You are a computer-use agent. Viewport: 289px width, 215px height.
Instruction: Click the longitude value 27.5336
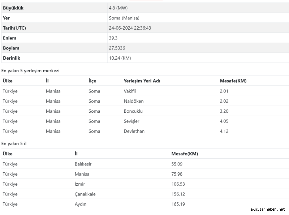pos(117,48)
